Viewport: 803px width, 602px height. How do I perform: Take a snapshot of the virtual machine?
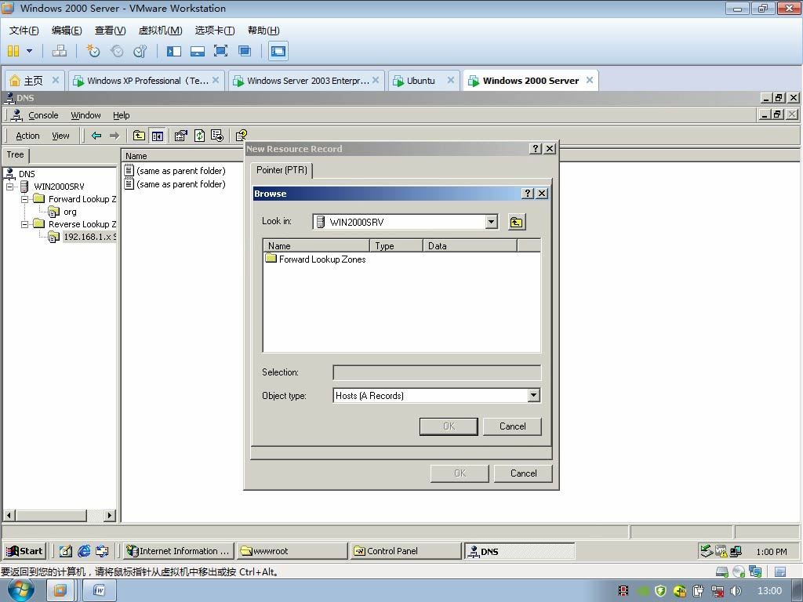(x=93, y=51)
